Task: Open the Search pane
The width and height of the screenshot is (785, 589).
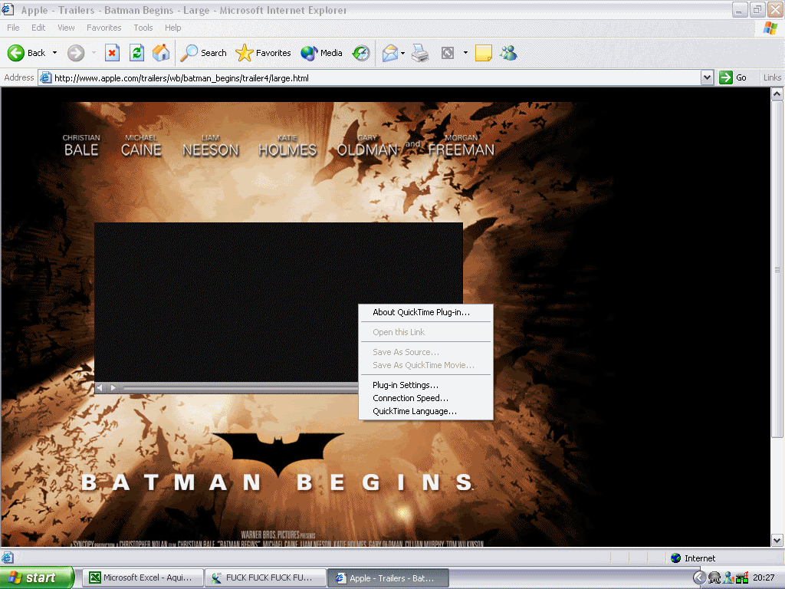Action: pos(203,53)
